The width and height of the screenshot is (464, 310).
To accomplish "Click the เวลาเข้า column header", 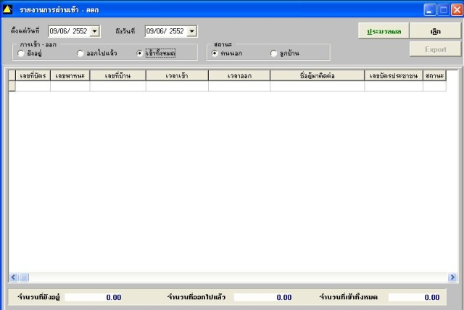I will click(x=177, y=76).
